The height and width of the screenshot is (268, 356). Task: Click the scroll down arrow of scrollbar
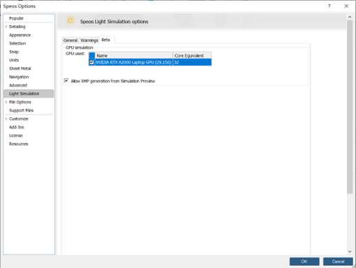(350, 251)
